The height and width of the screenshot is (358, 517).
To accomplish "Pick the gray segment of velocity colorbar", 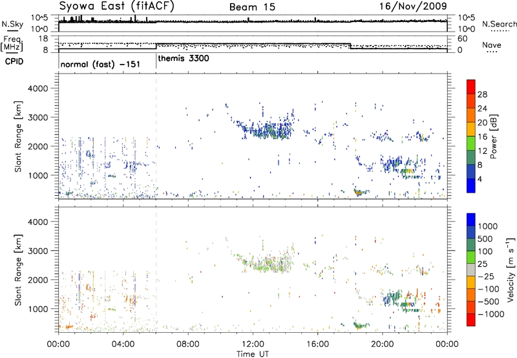I will pos(471,270).
